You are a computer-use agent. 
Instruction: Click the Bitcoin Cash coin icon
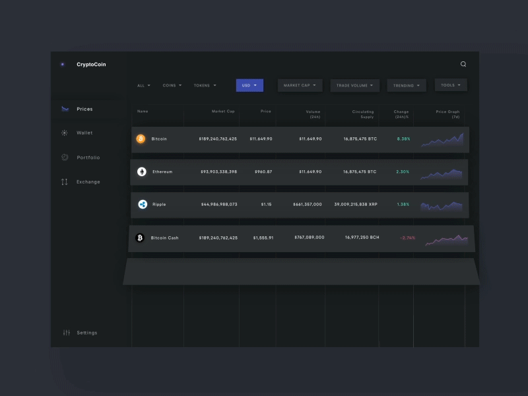[140, 238]
